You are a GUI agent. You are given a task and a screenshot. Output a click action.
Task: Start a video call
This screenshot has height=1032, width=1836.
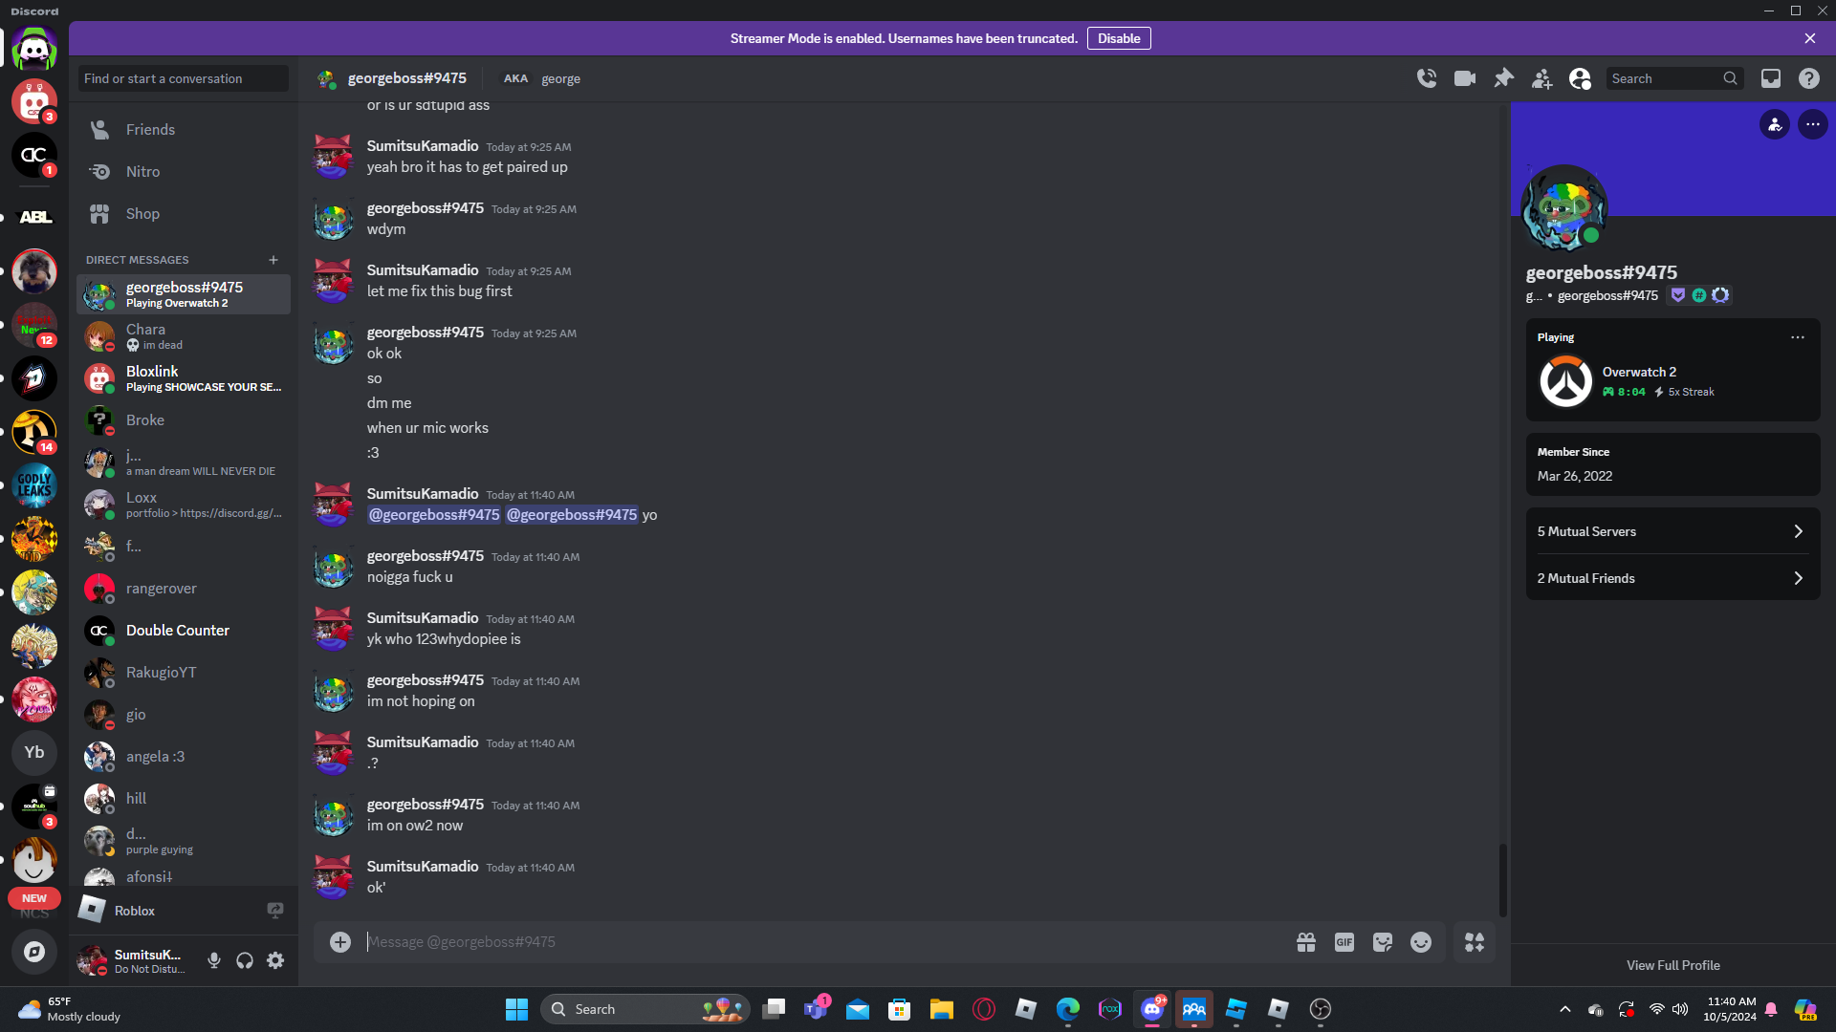click(x=1465, y=78)
